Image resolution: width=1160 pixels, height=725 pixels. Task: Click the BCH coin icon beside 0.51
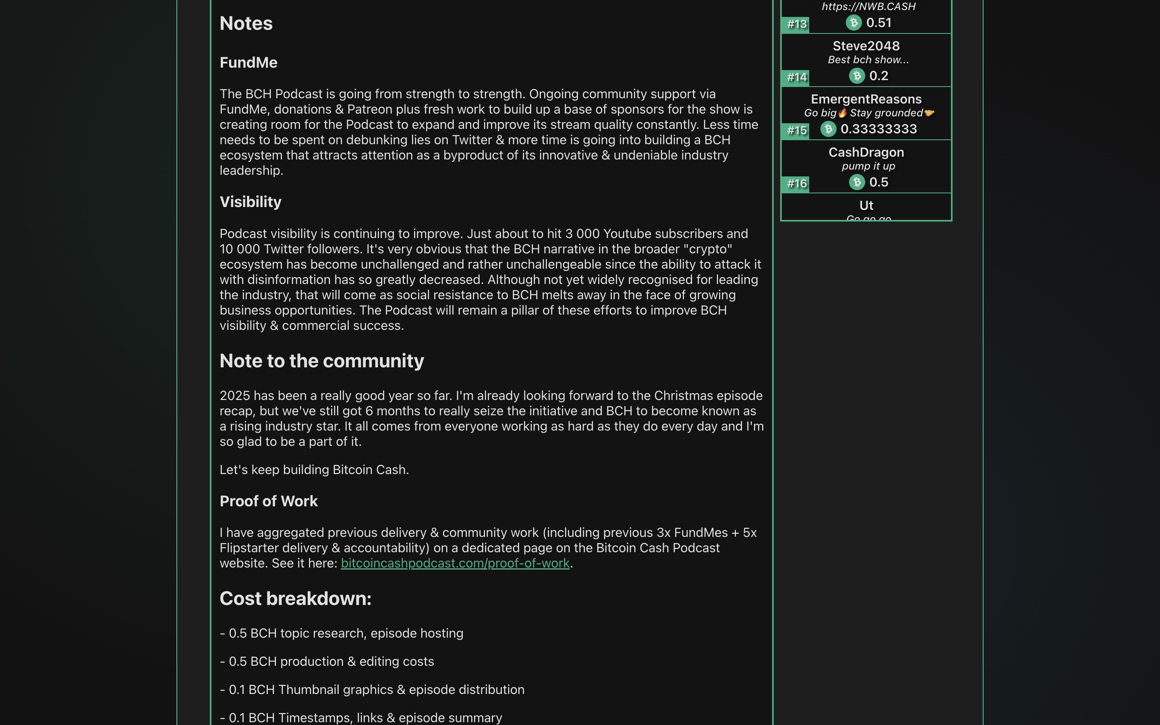coord(854,22)
